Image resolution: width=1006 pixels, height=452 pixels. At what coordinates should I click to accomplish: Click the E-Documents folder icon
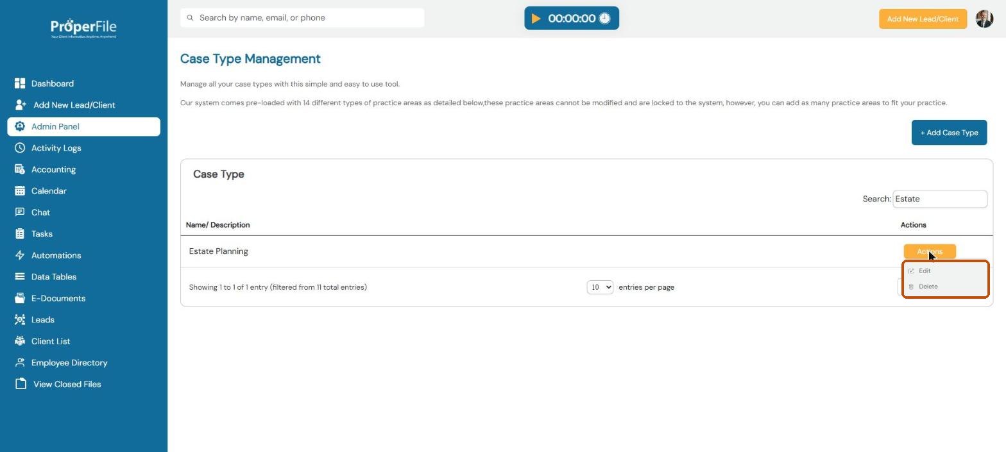[20, 298]
